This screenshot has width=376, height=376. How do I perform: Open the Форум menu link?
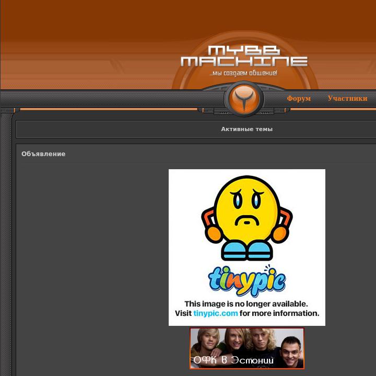point(299,98)
